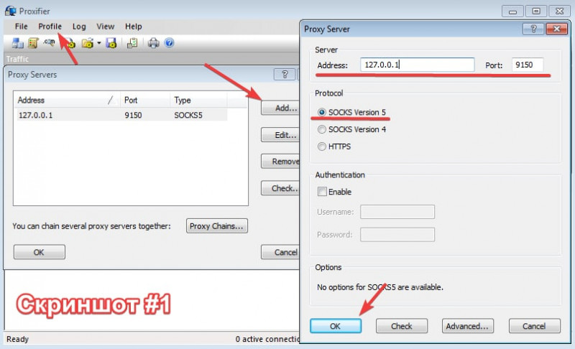Click the printer icon in toolbar
The image size is (575, 349).
tap(153, 43)
